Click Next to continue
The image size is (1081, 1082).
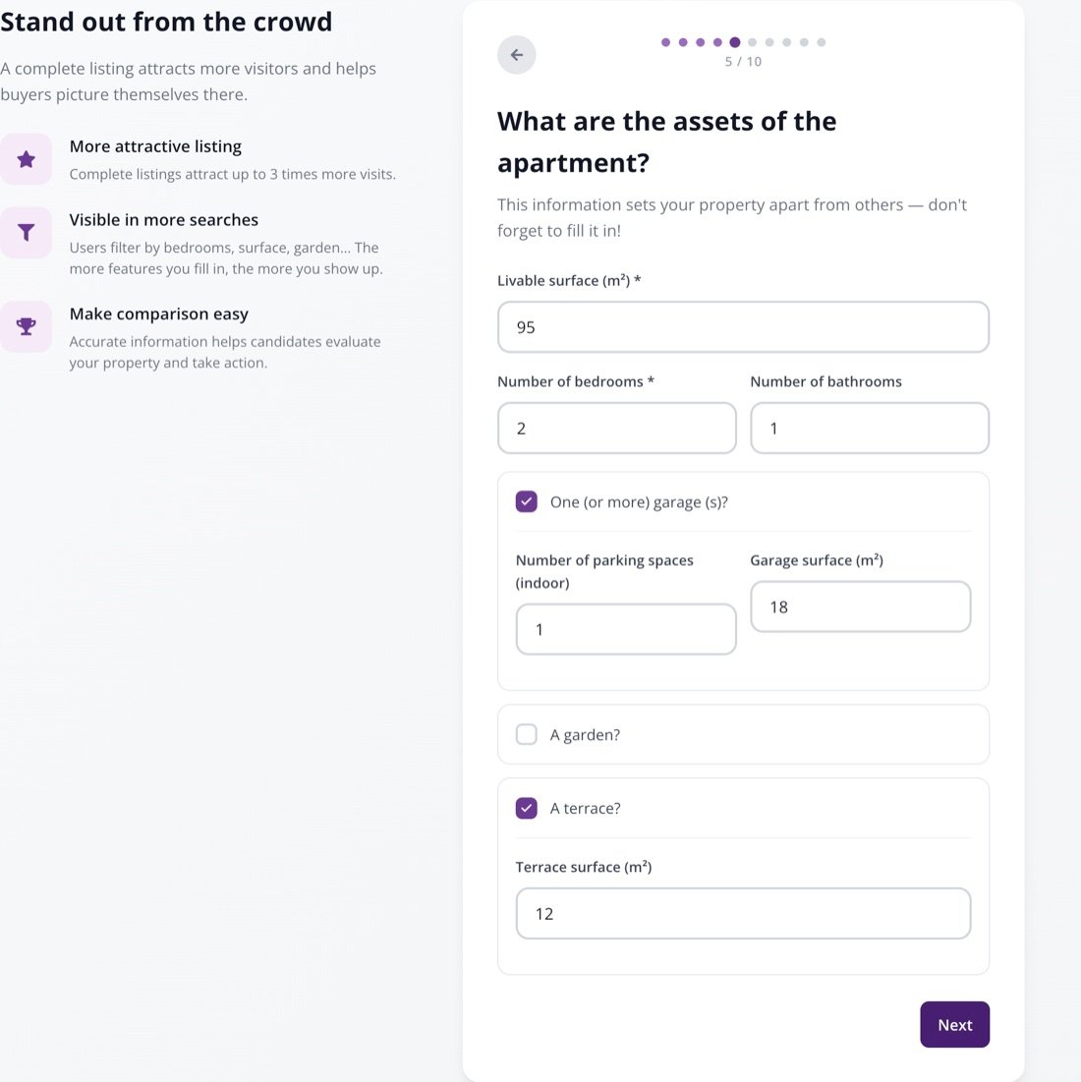point(955,1025)
